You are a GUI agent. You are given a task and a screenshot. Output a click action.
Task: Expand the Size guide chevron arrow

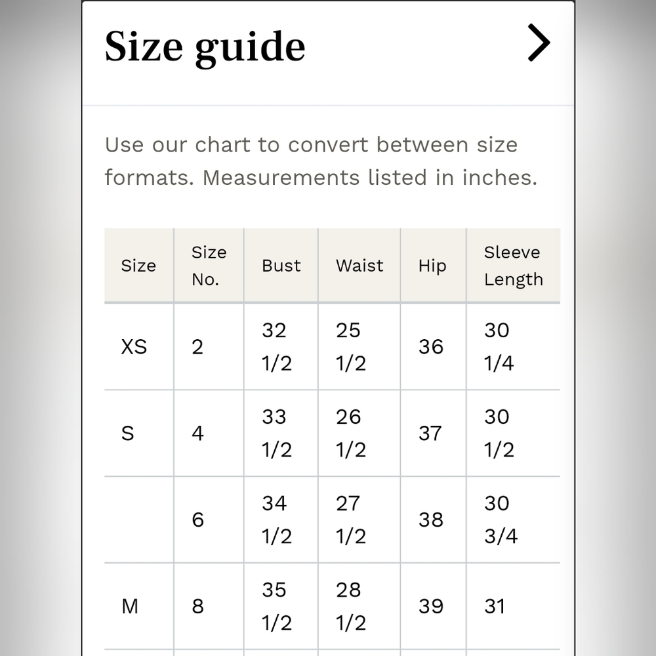point(539,43)
